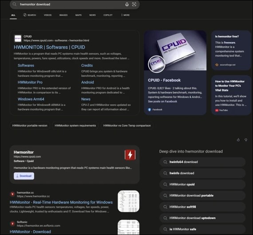
Task: Search related query is HWMonitor safe
Action: [x=202, y=229]
